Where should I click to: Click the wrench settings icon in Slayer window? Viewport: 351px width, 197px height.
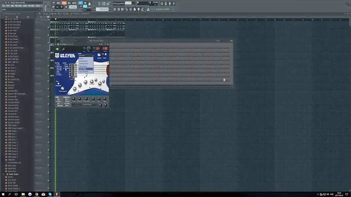point(64,49)
